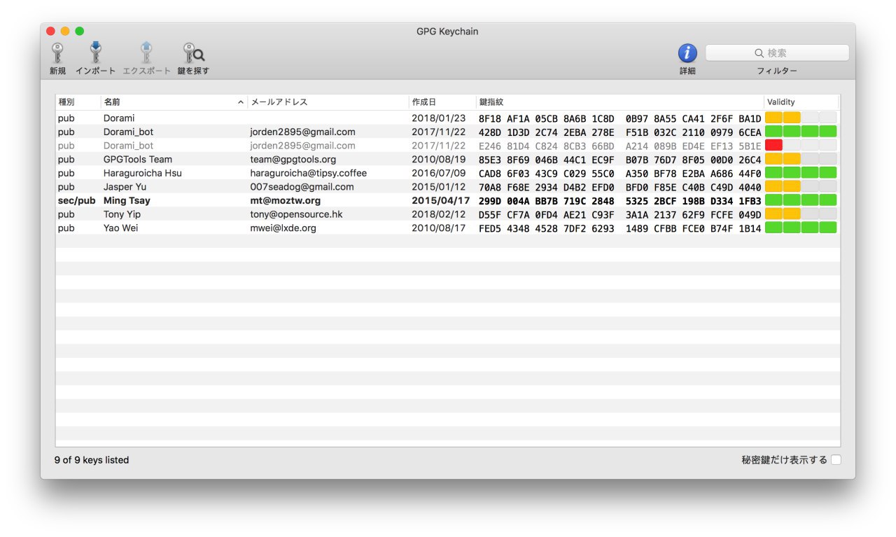Select the Ming Tsay secret key name

coord(127,200)
